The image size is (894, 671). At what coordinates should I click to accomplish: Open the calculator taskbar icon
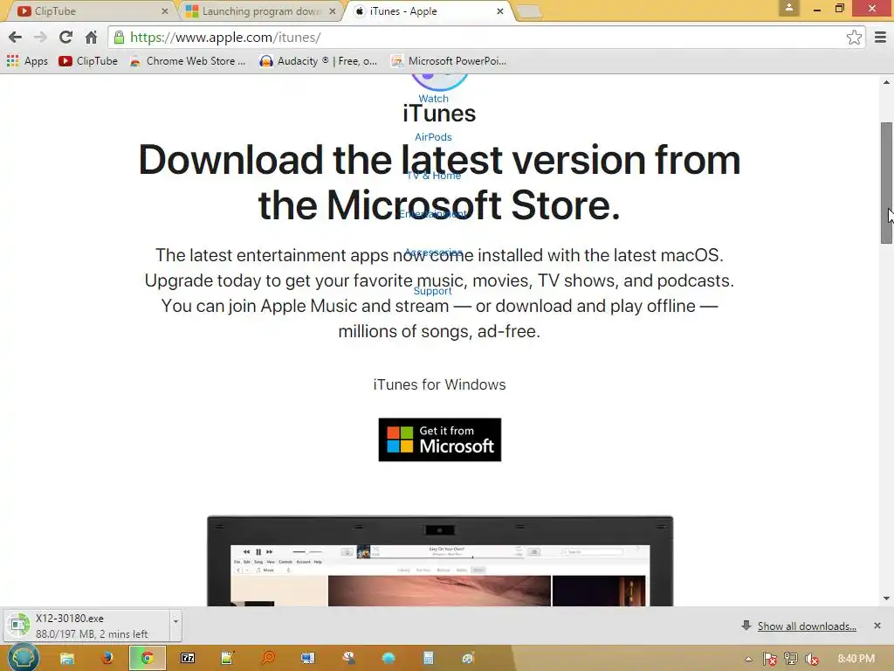(x=428, y=659)
